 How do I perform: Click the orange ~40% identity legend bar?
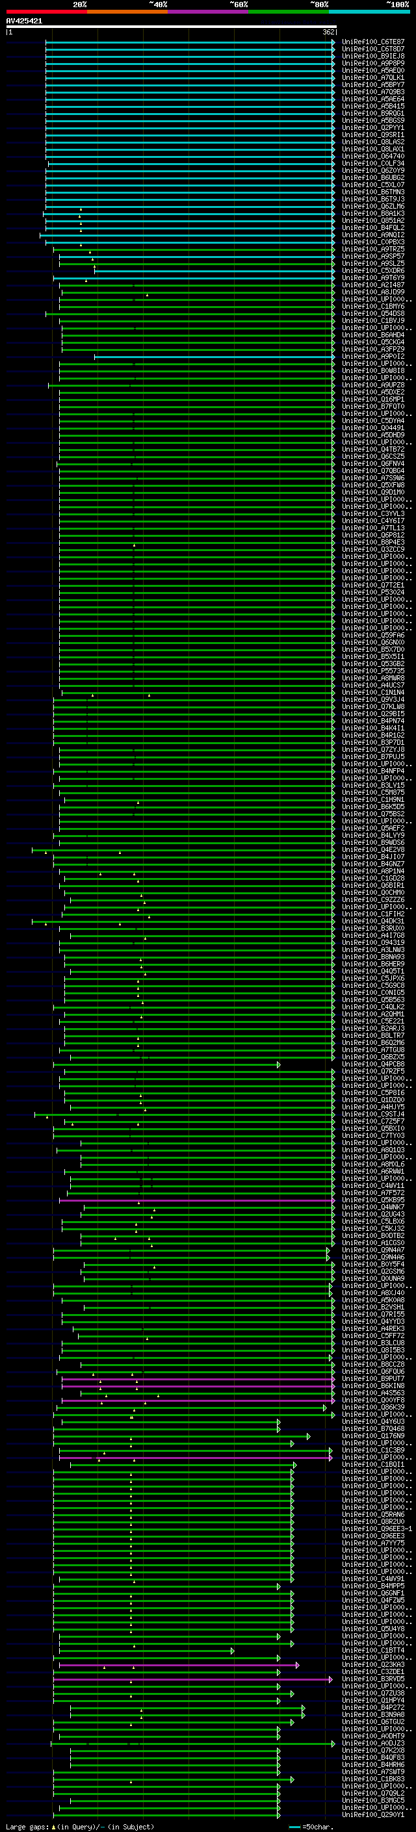pos(128,12)
